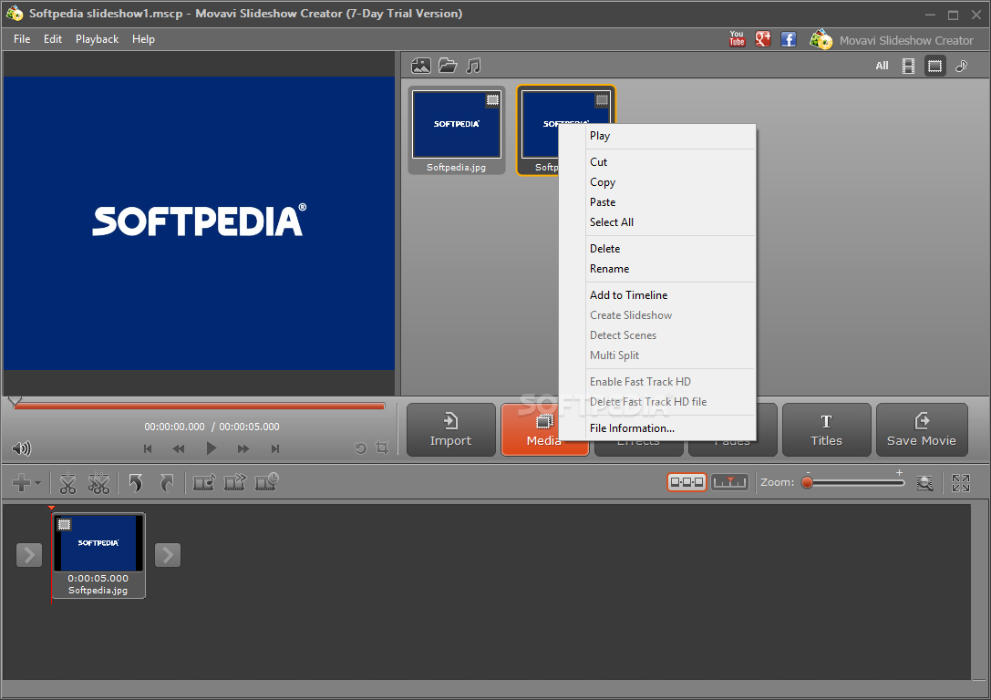Filter media list by video files

[x=908, y=66]
